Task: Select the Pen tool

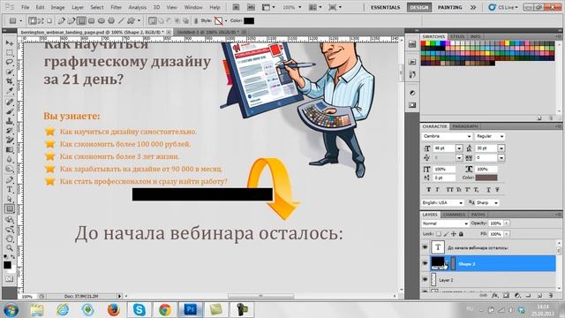Action: click(x=10, y=179)
